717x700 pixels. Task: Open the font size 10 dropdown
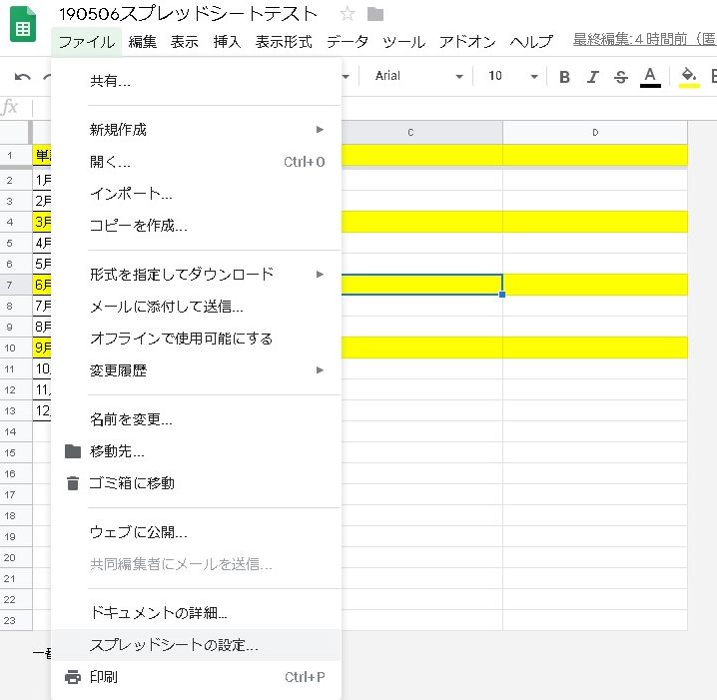point(512,76)
